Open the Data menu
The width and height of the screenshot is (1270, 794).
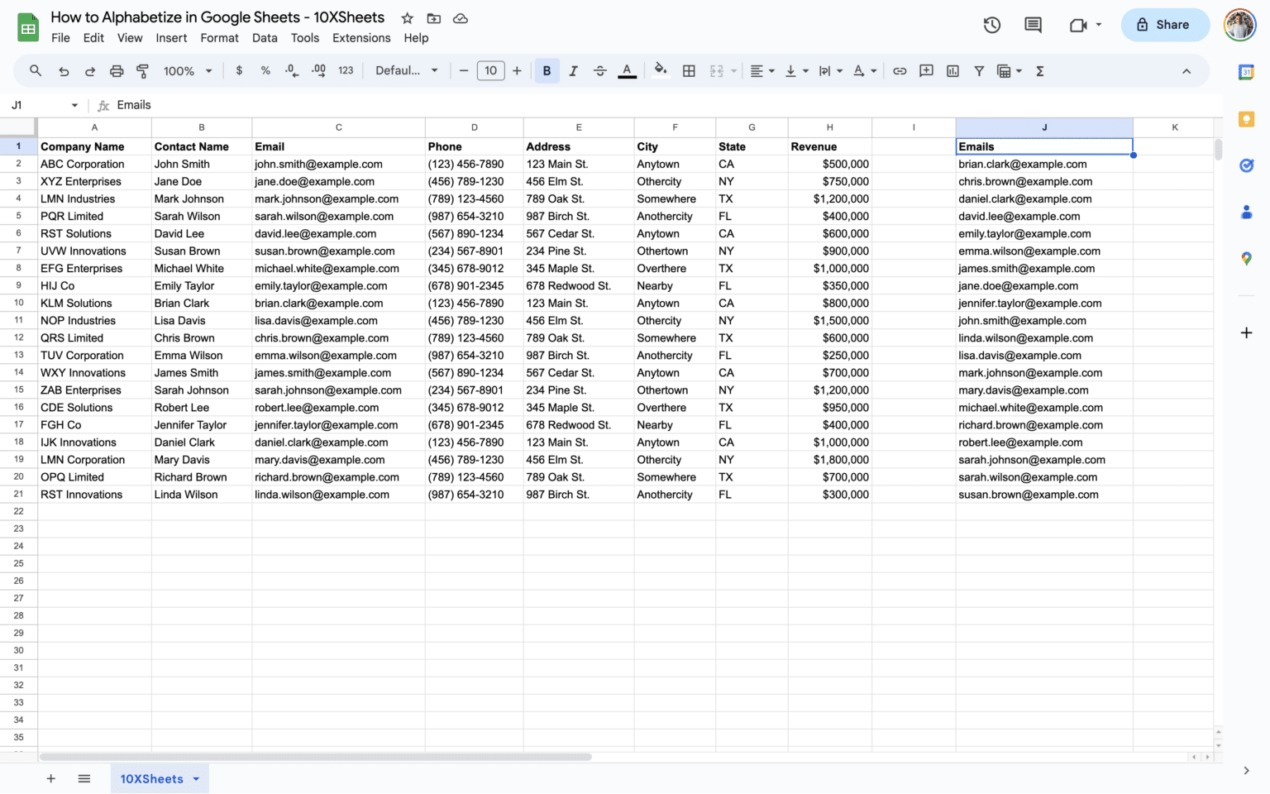[x=265, y=38]
